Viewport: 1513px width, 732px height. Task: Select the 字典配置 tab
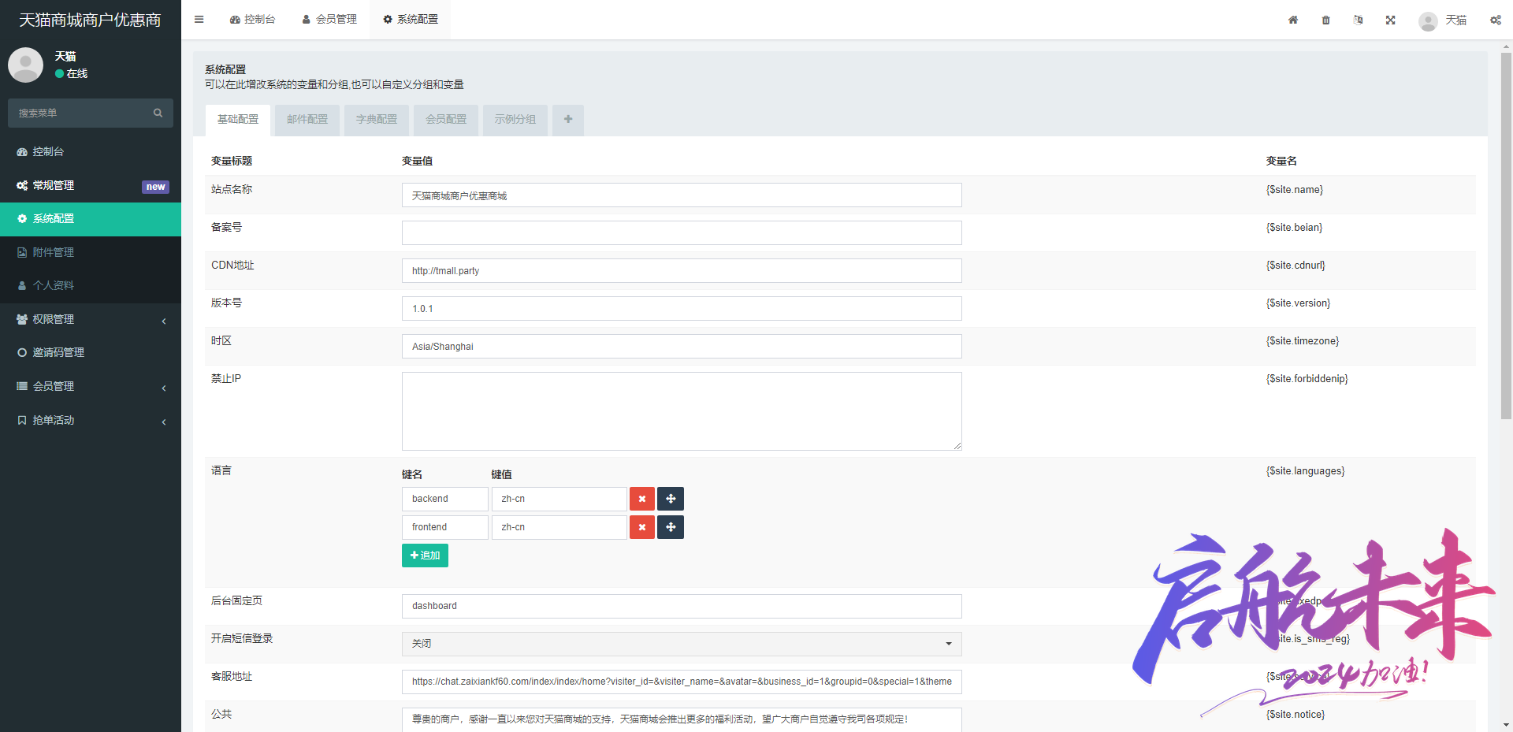click(x=377, y=120)
